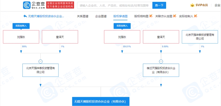Screen dimensions: 221x106
Task: Click the 查一下 search button
Action: pyautogui.click(x=159, y=5)
